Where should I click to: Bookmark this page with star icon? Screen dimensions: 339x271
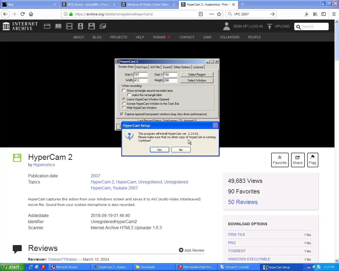coord(219,14)
